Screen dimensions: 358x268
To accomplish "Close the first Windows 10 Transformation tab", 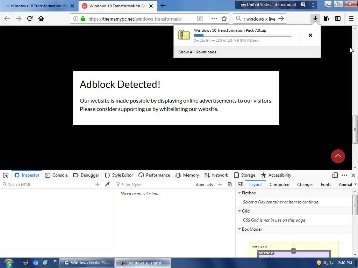I will (x=72, y=6).
